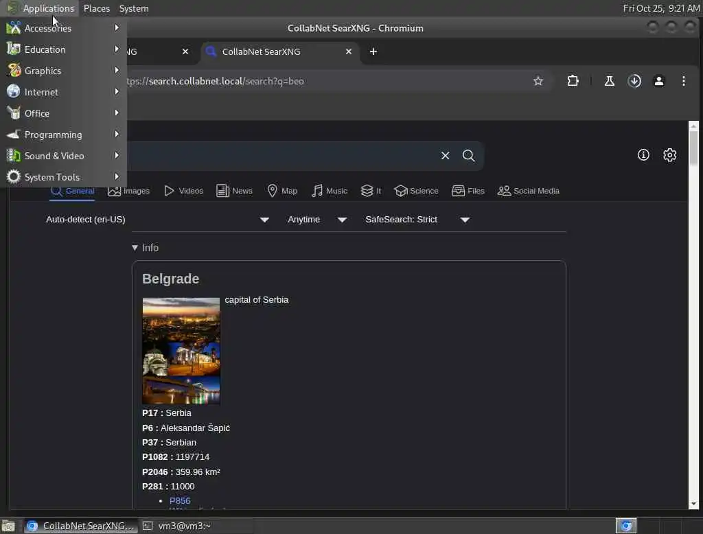Select the Images category tab
Screen dimensions: 703x534
tap(128, 191)
